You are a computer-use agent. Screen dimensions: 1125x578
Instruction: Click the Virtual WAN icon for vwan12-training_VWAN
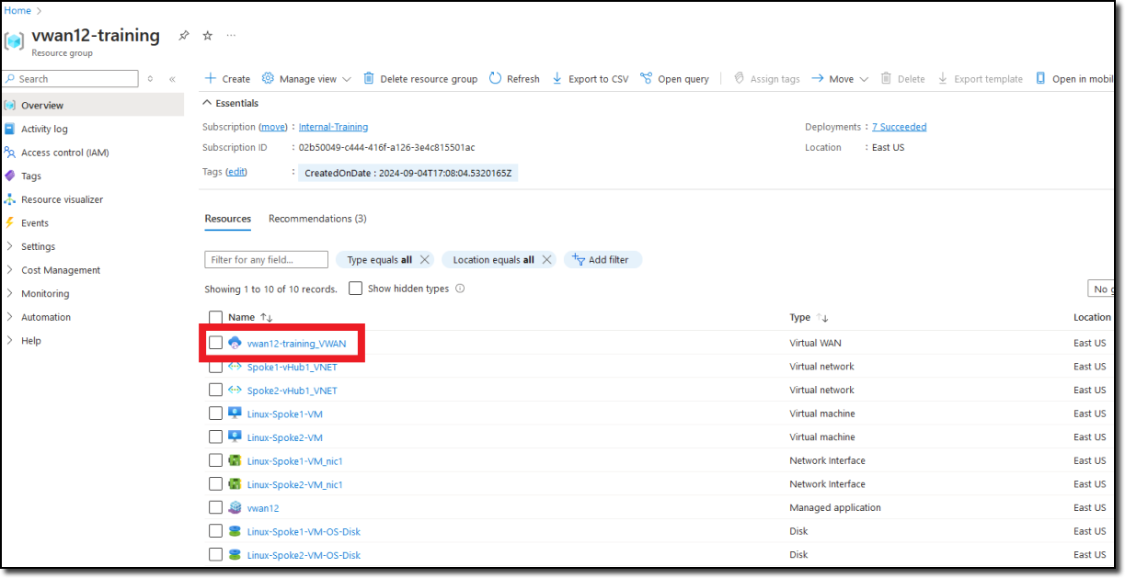235,343
